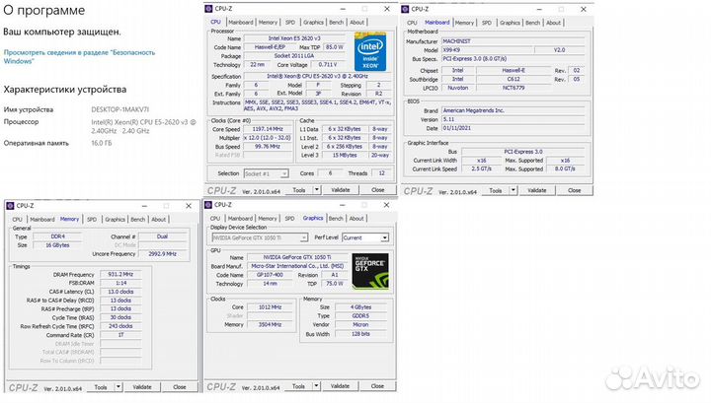Open SPD tab in the Mainboard window
This screenshot has height=403, width=711.
point(487,23)
